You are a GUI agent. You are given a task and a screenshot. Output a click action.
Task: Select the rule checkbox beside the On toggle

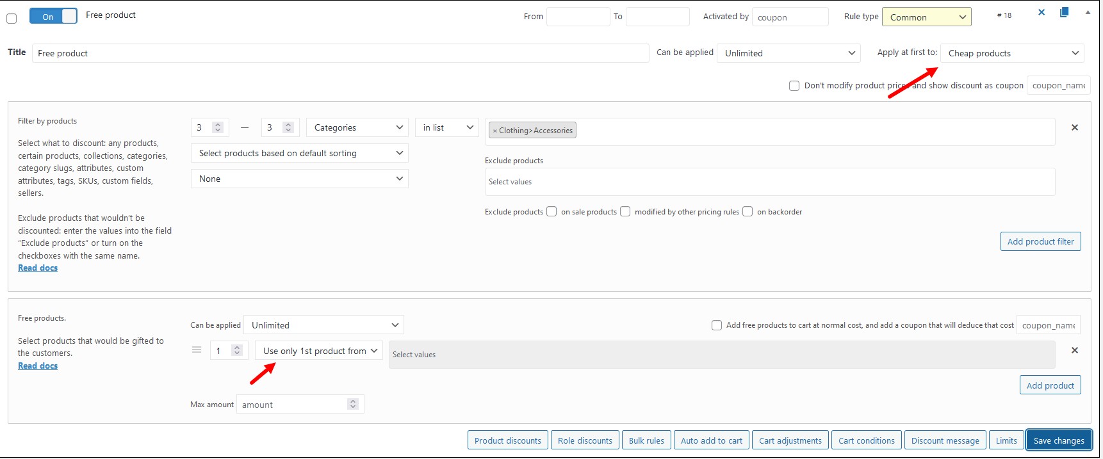click(x=12, y=19)
